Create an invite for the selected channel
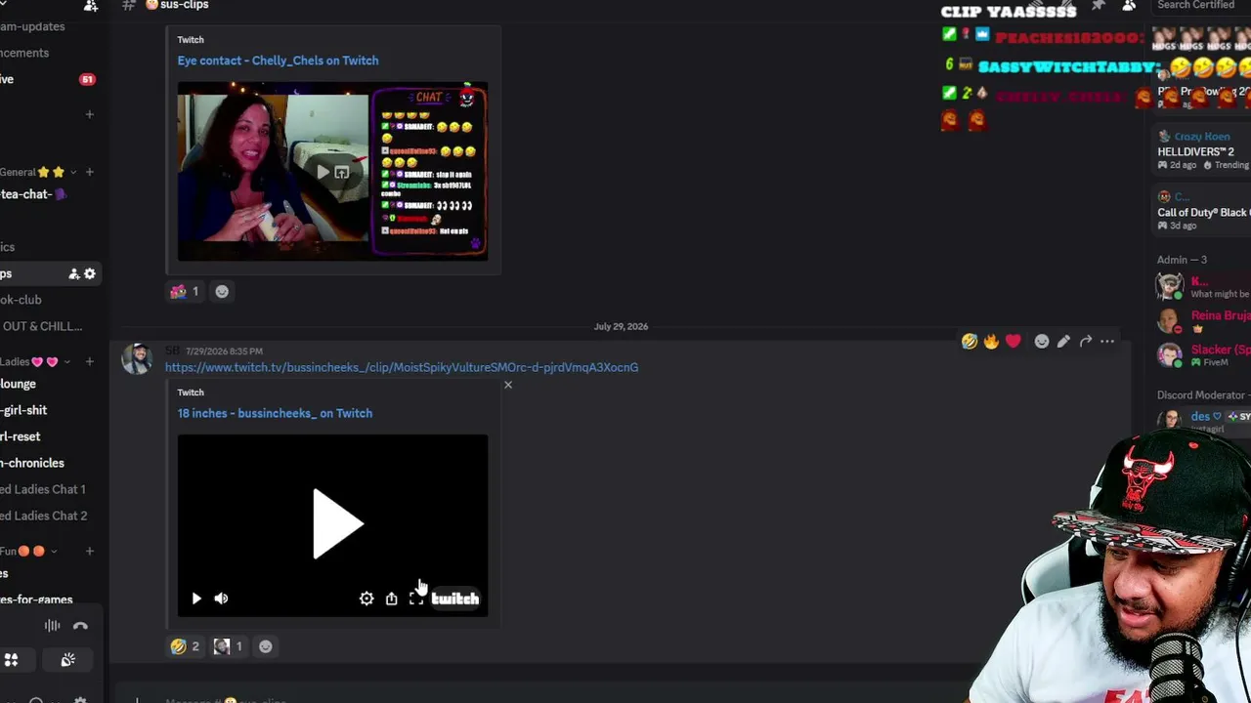The height and width of the screenshot is (703, 1251). pos(73,274)
